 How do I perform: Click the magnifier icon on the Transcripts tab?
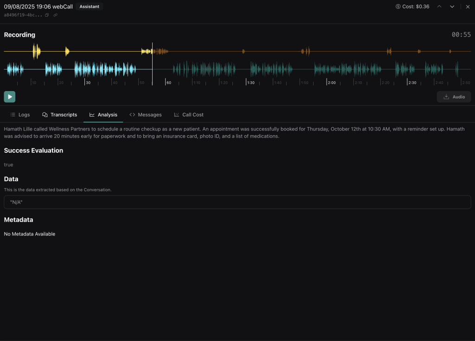(x=45, y=114)
